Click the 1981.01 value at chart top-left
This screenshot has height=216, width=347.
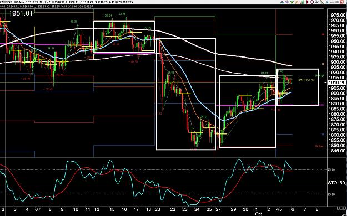[21, 13]
